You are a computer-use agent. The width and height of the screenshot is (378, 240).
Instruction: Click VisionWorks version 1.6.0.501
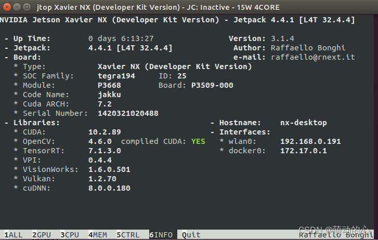pos(109,169)
